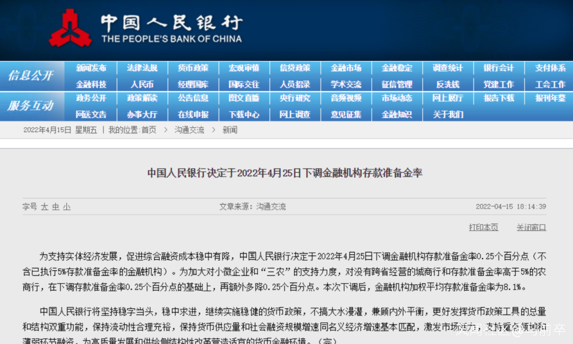Go to 党建工作 page
The height and width of the screenshot is (344, 573).
pyautogui.click(x=499, y=85)
